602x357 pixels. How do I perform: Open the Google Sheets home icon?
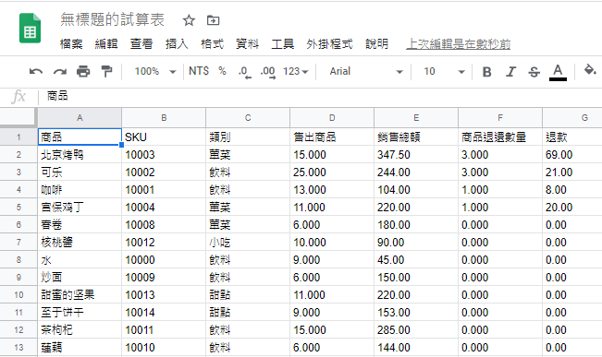(x=30, y=28)
